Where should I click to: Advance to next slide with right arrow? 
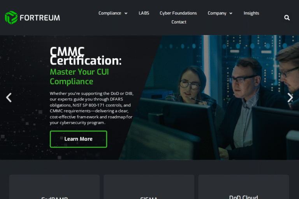[x=290, y=98]
